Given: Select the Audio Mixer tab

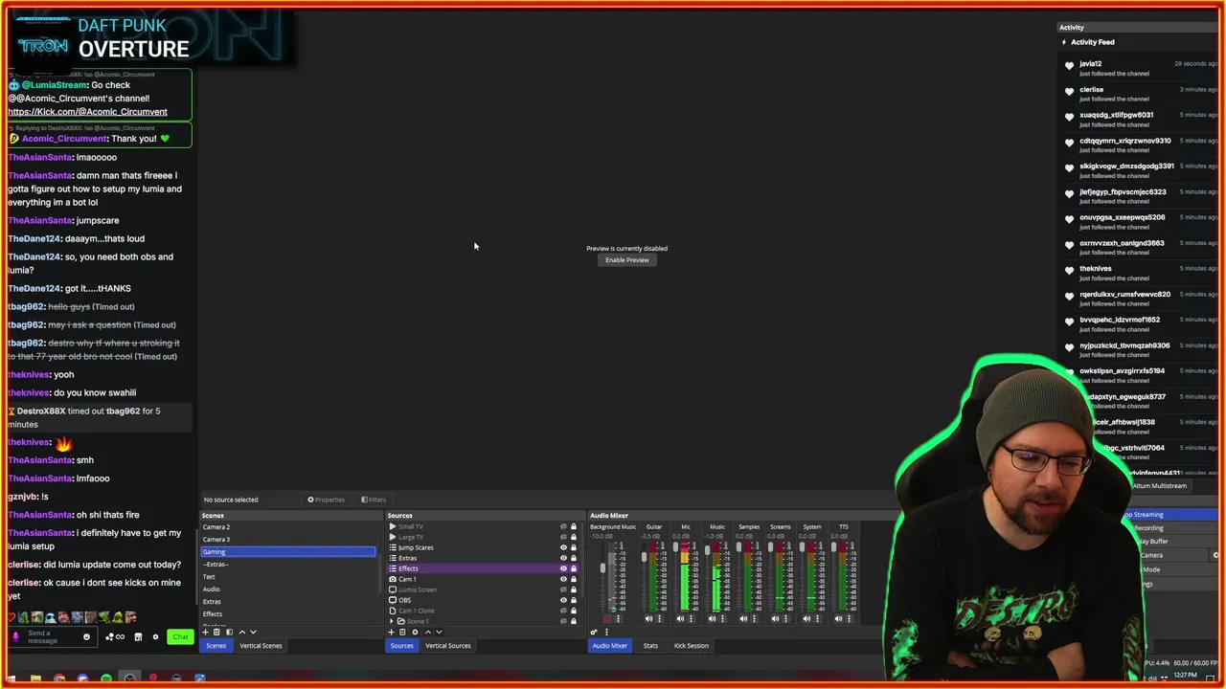Looking at the screenshot, I should [x=609, y=646].
